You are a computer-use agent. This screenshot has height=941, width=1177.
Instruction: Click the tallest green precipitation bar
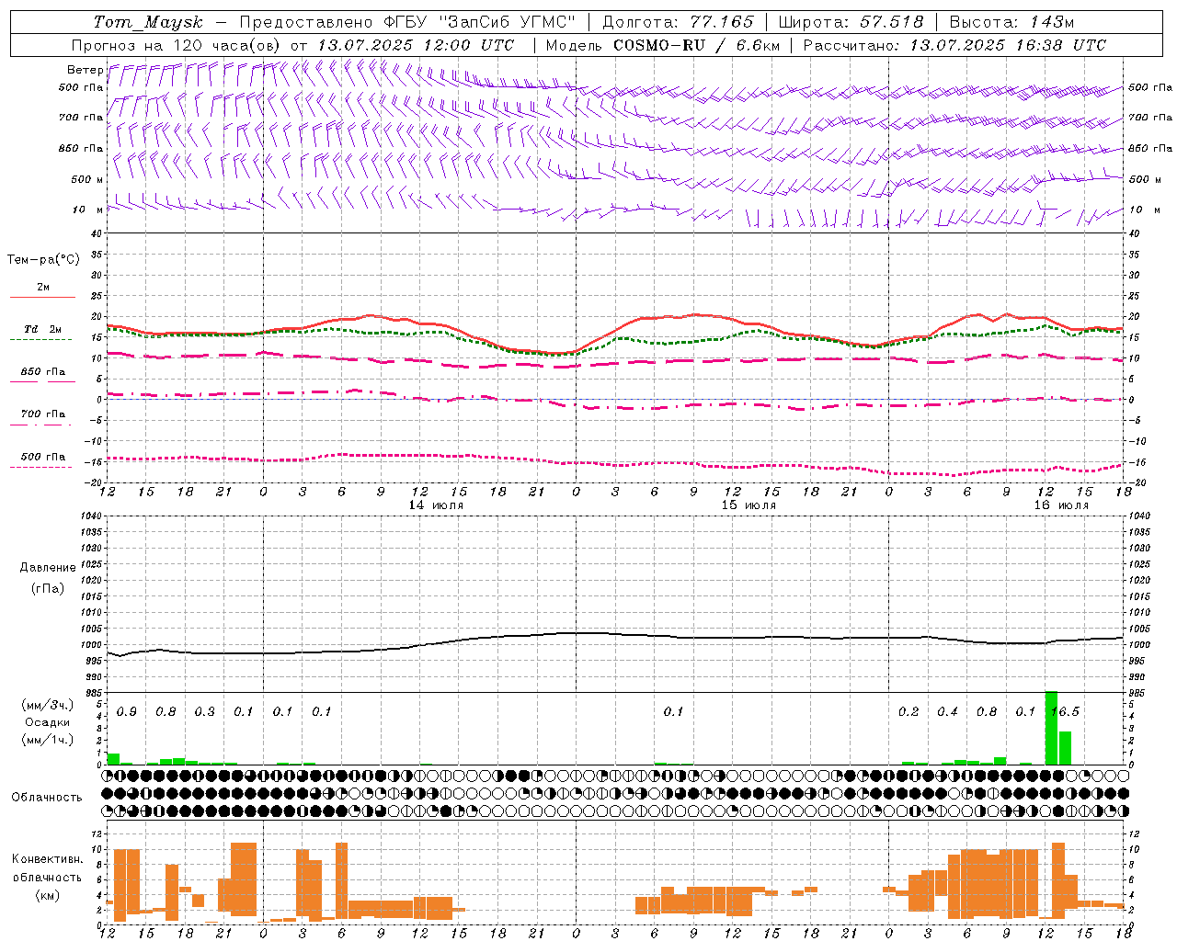click(x=1052, y=728)
